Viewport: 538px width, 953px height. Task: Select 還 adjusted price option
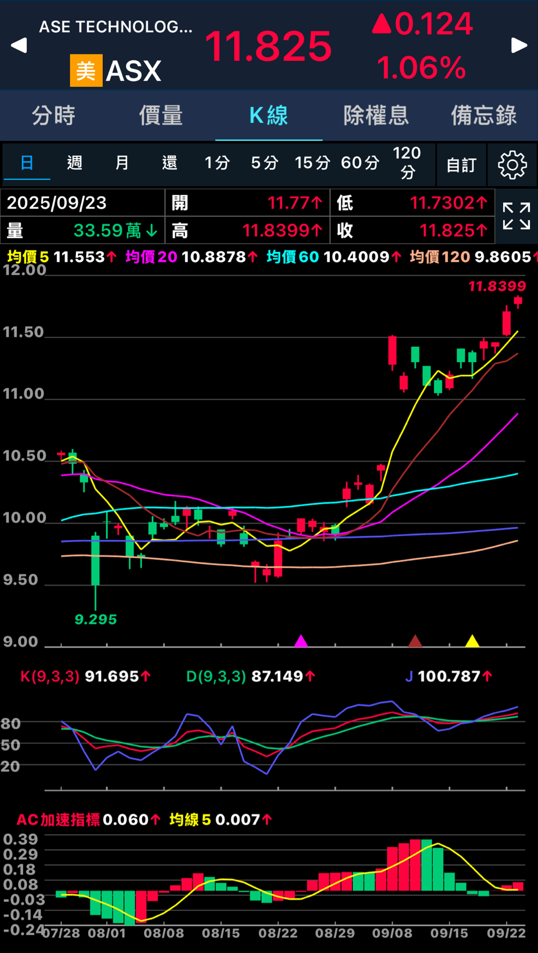170,163
